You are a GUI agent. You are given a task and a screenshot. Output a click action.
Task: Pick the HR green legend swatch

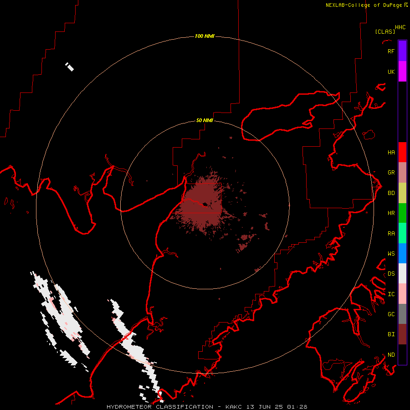(x=402, y=213)
